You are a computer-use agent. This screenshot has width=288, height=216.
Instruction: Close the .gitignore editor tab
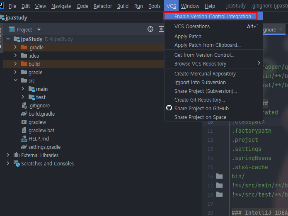tap(280, 29)
